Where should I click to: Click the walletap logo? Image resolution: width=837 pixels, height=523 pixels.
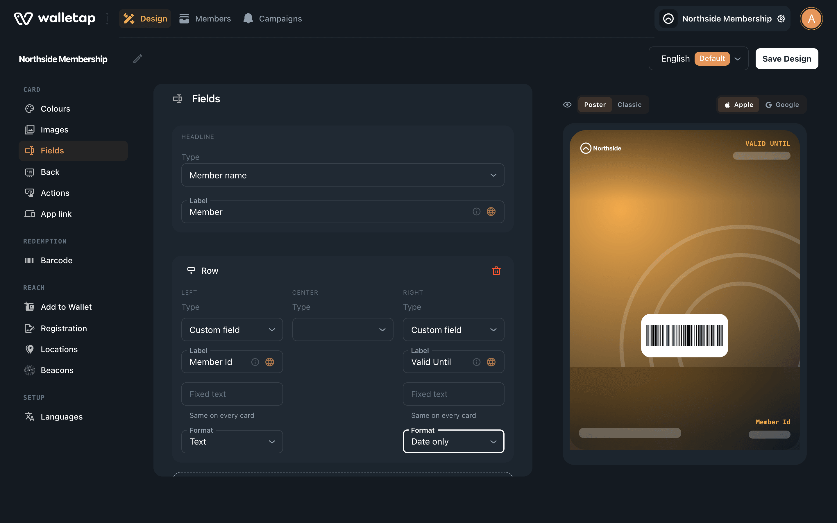coord(55,19)
